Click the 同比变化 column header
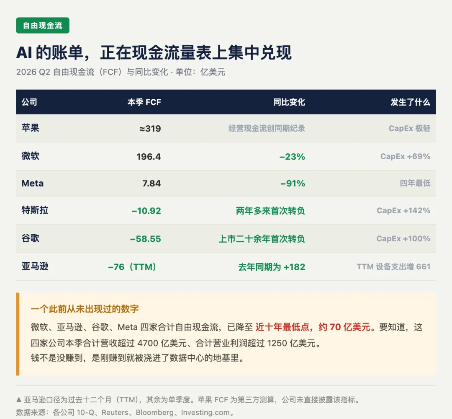This screenshot has width=452, height=419. [x=289, y=102]
